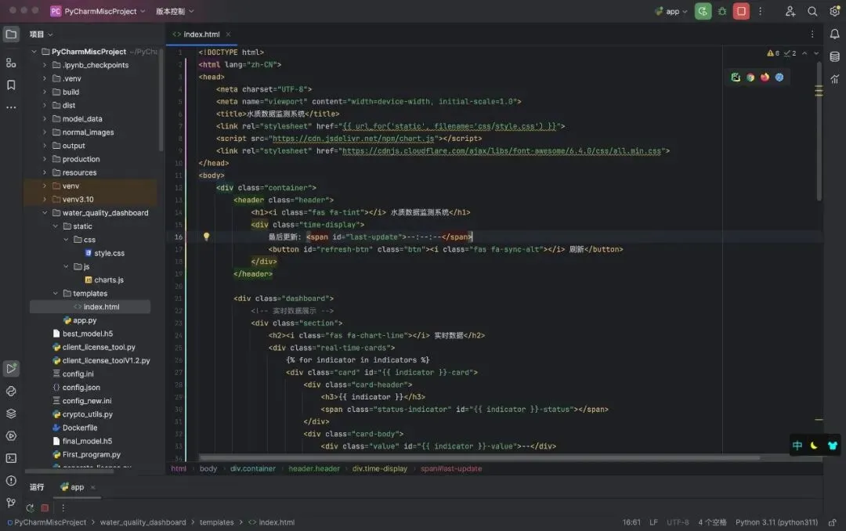Open app.py in project tree
This screenshot has width=846, height=531.
[85, 320]
